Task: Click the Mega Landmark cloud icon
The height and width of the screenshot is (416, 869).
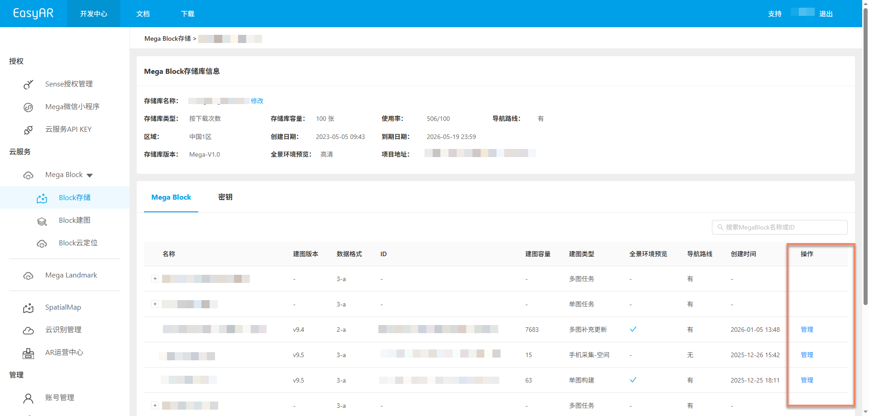Action: 28,276
